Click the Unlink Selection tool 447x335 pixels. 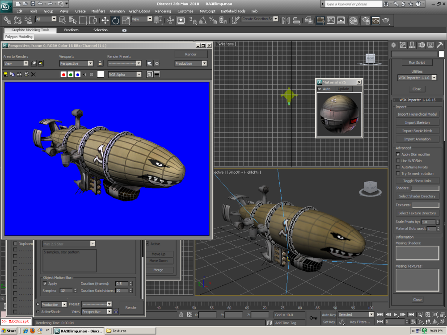[18, 20]
